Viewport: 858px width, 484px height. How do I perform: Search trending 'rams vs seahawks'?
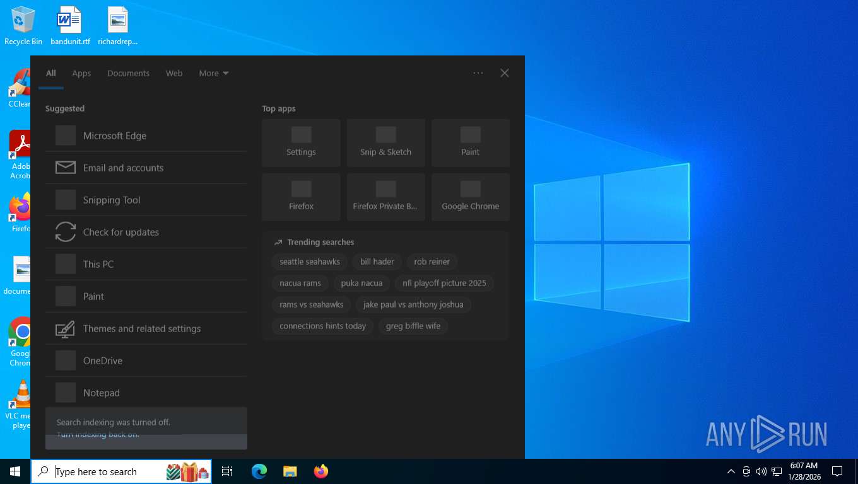[312, 304]
